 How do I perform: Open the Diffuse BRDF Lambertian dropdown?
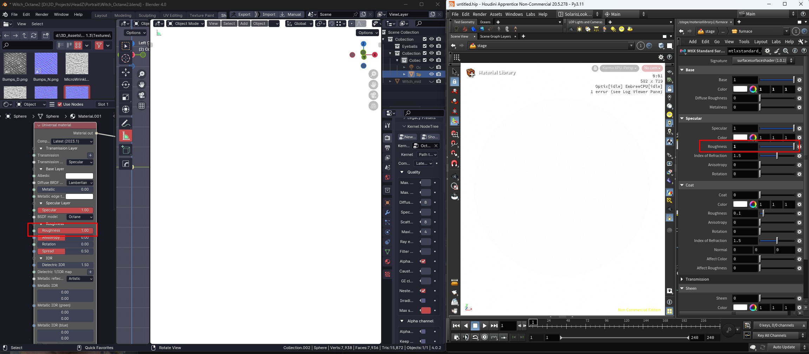[x=80, y=183]
